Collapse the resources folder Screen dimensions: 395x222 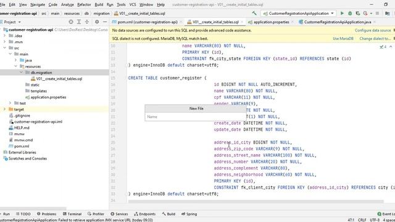[15, 67]
